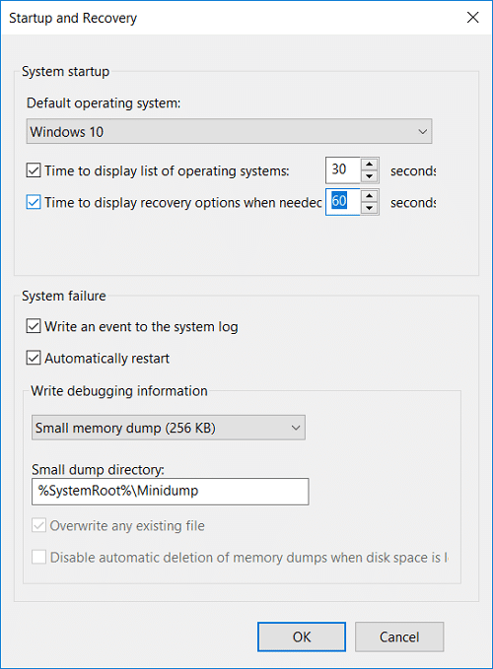Uncheck Automatically restart option
This screenshot has width=493, height=669.
point(34,358)
